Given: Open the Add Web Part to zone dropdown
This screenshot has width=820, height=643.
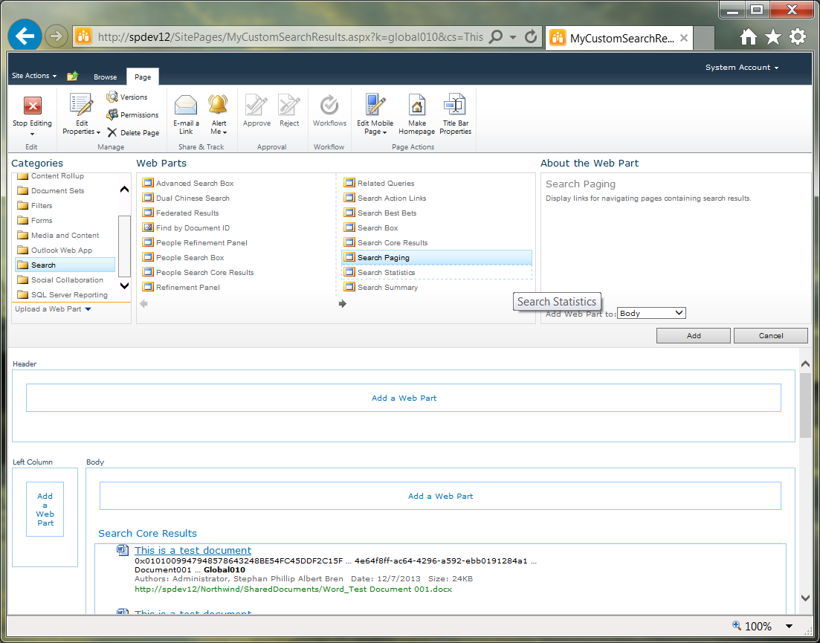Looking at the screenshot, I should [651, 313].
